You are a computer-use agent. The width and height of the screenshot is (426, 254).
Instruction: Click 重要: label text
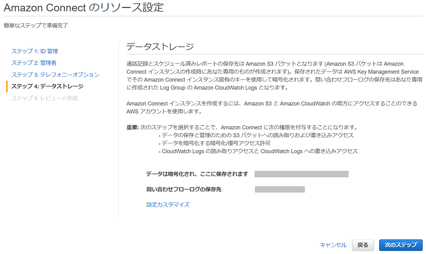click(133, 127)
